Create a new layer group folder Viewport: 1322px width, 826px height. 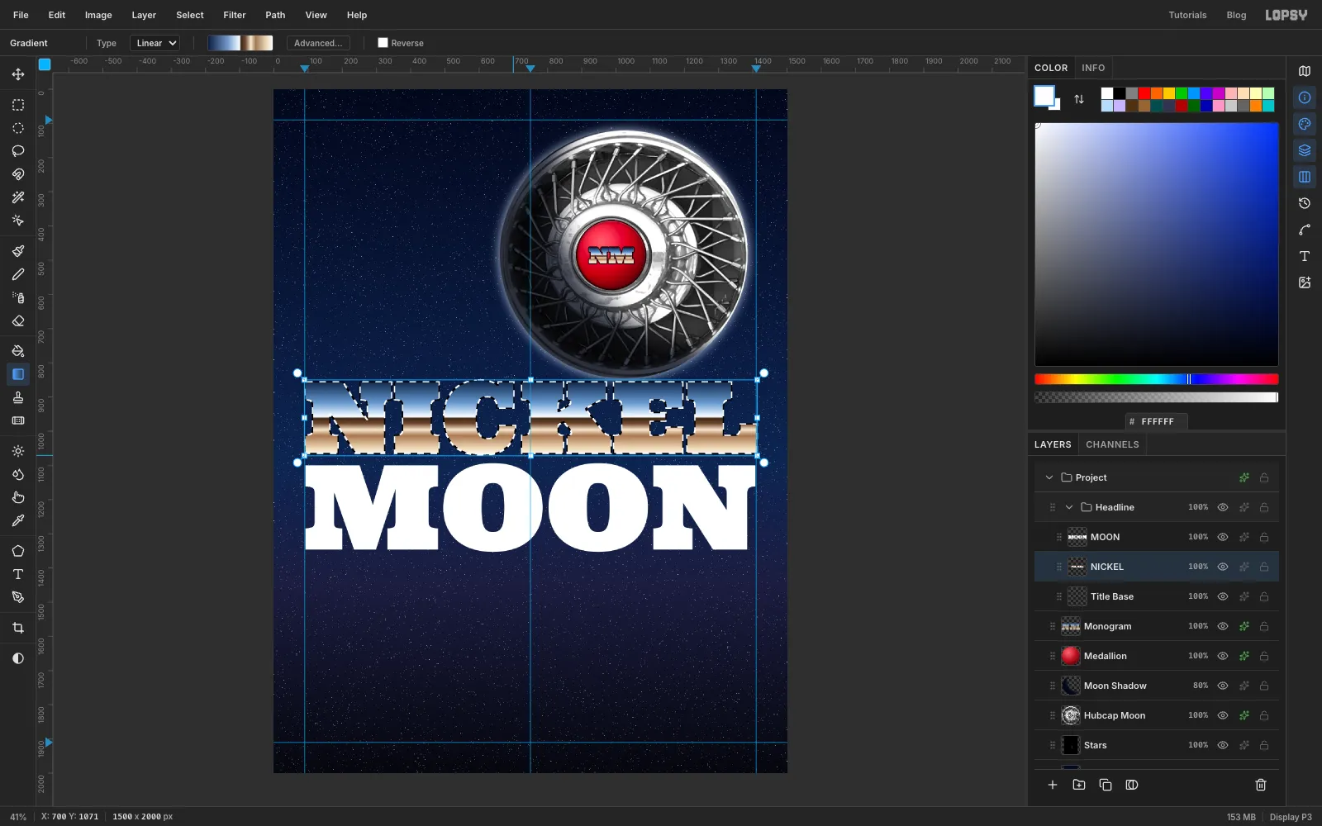[1079, 785]
